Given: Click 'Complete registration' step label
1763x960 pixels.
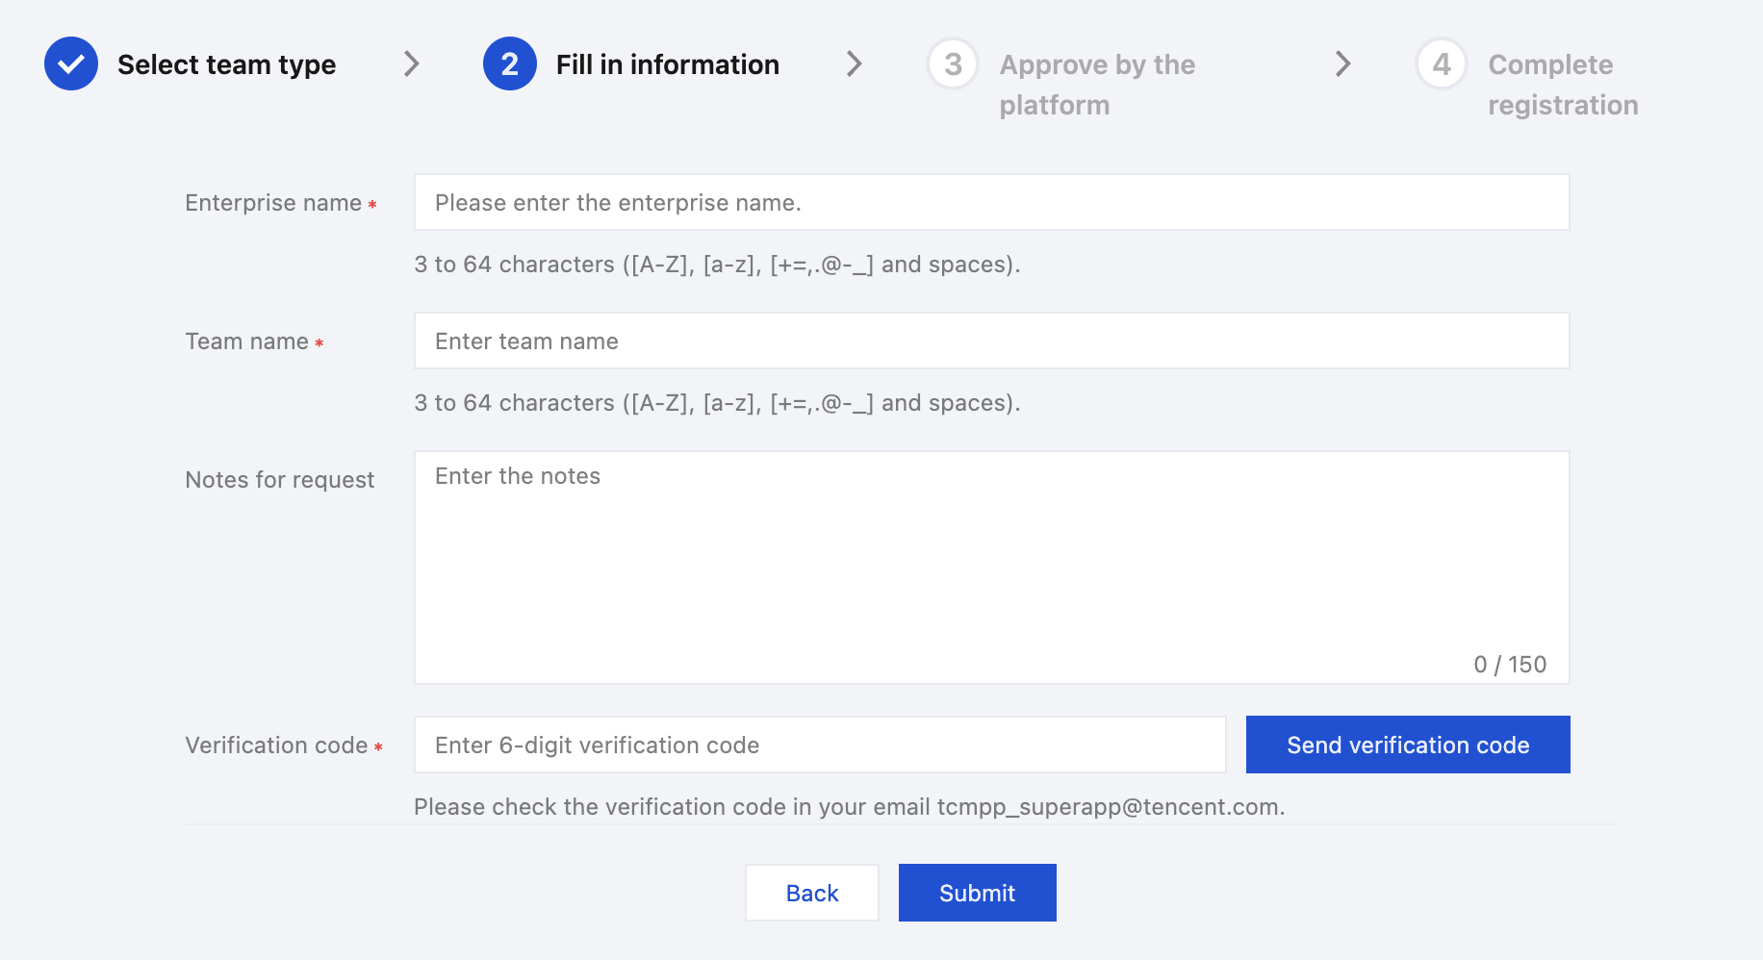Looking at the screenshot, I should point(1562,85).
